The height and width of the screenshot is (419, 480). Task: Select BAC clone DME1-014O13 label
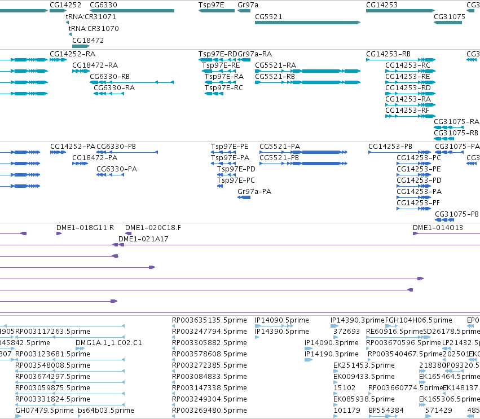point(438,228)
